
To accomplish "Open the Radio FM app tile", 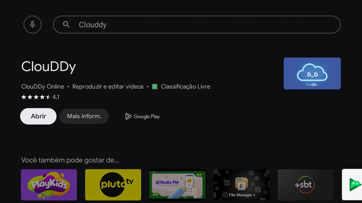I will 177,185.
